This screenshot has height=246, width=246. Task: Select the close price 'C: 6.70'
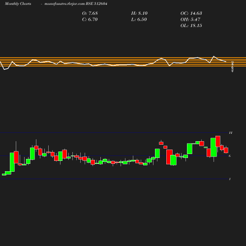90,19
